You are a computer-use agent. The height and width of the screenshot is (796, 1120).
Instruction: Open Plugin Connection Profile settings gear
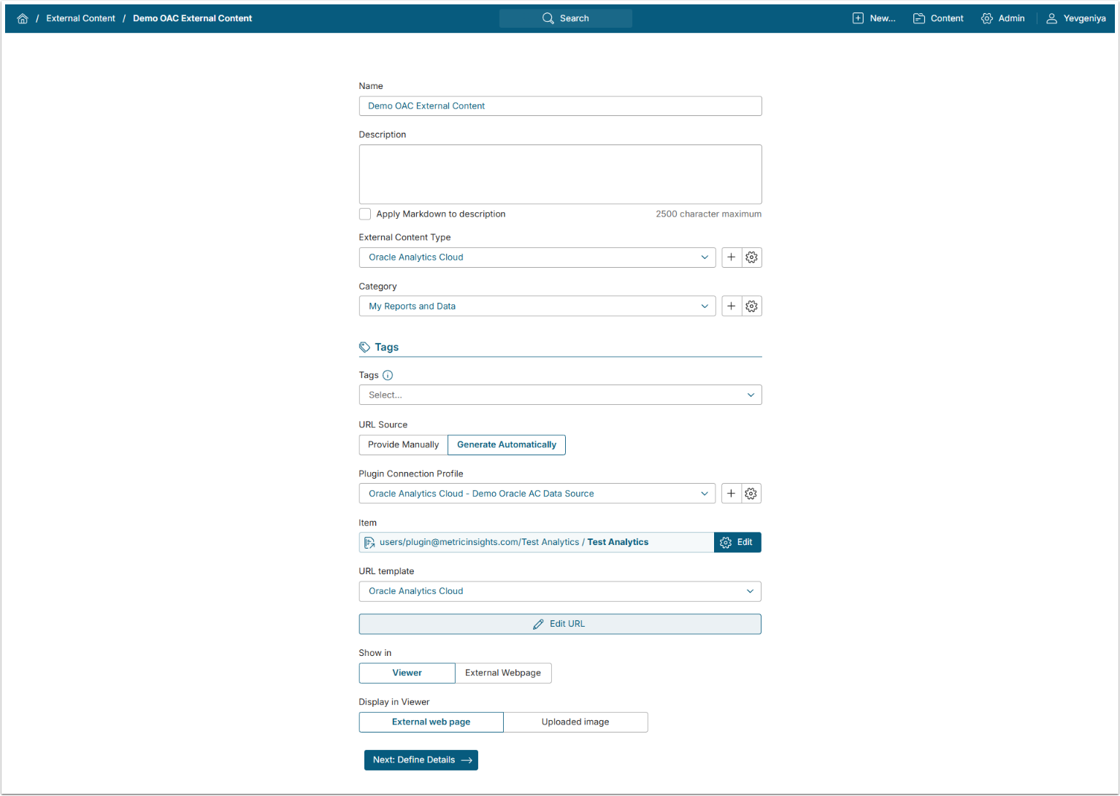coord(751,494)
